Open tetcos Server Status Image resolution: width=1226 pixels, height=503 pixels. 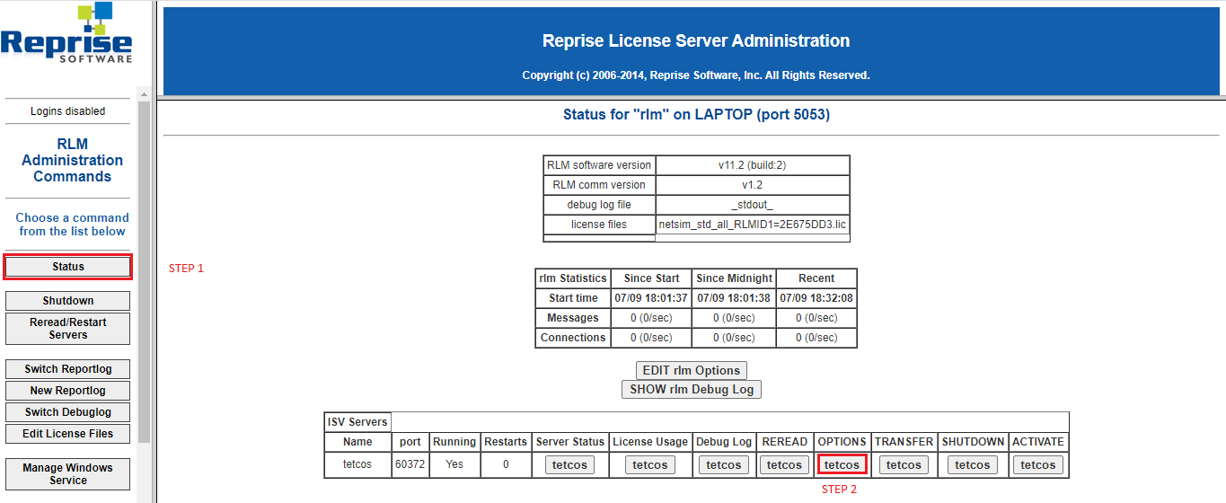569,465
